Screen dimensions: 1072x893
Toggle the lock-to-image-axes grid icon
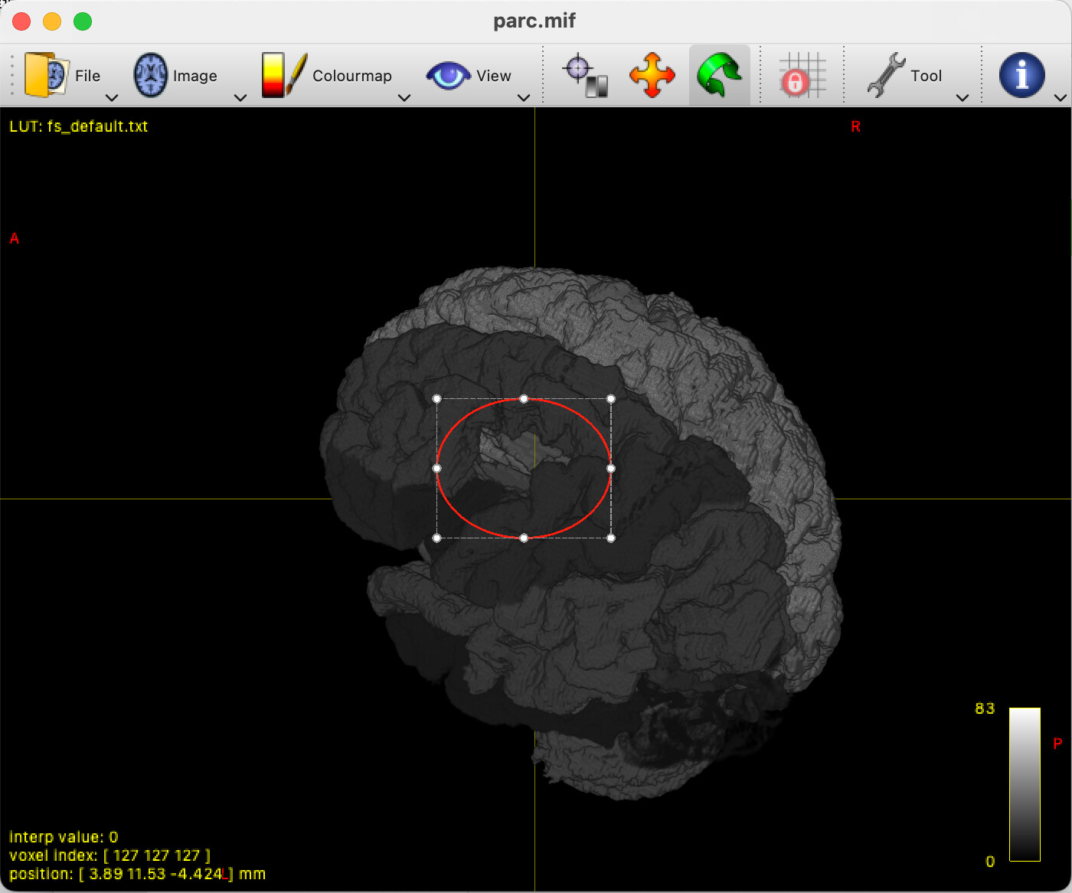click(802, 75)
